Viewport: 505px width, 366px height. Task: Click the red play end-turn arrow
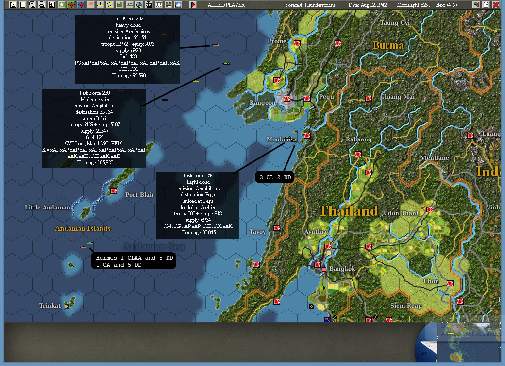click(x=193, y=5)
